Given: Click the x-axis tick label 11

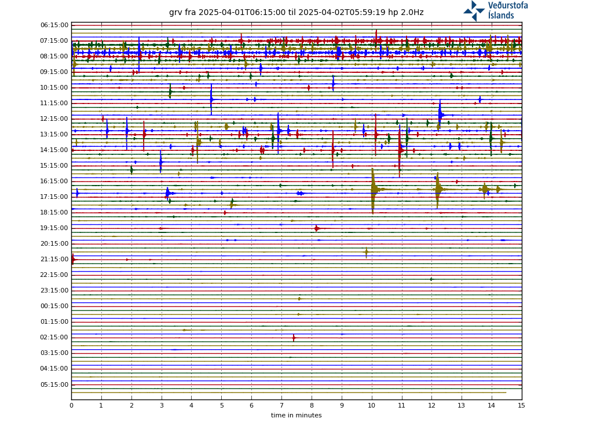Looking at the screenshot, I should (x=402, y=405).
